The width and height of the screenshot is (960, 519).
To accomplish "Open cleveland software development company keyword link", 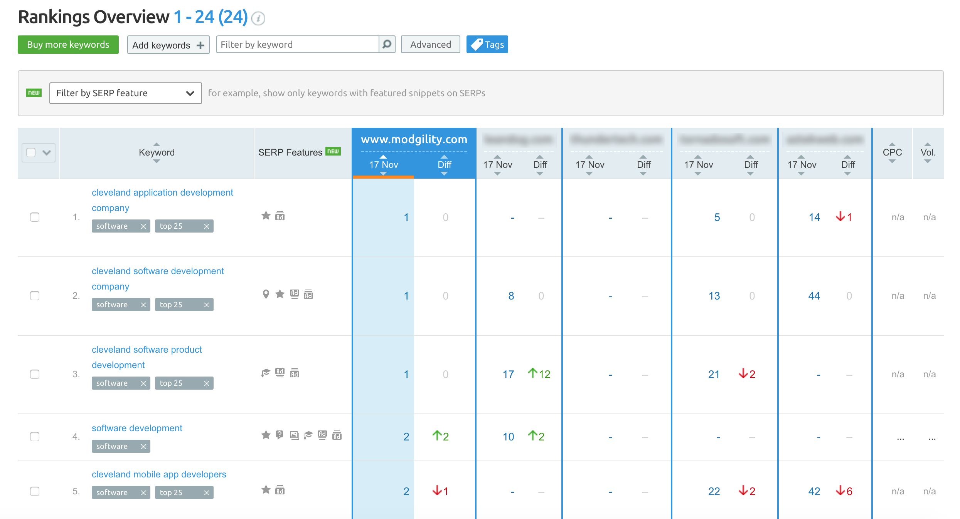I will click(x=158, y=279).
